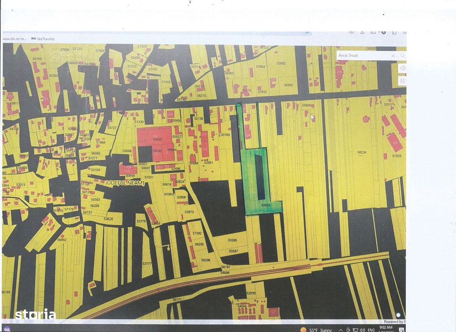Select parcel labeled 53013
The height and width of the screenshot is (332, 456).
pyautogui.click(x=21, y=185)
